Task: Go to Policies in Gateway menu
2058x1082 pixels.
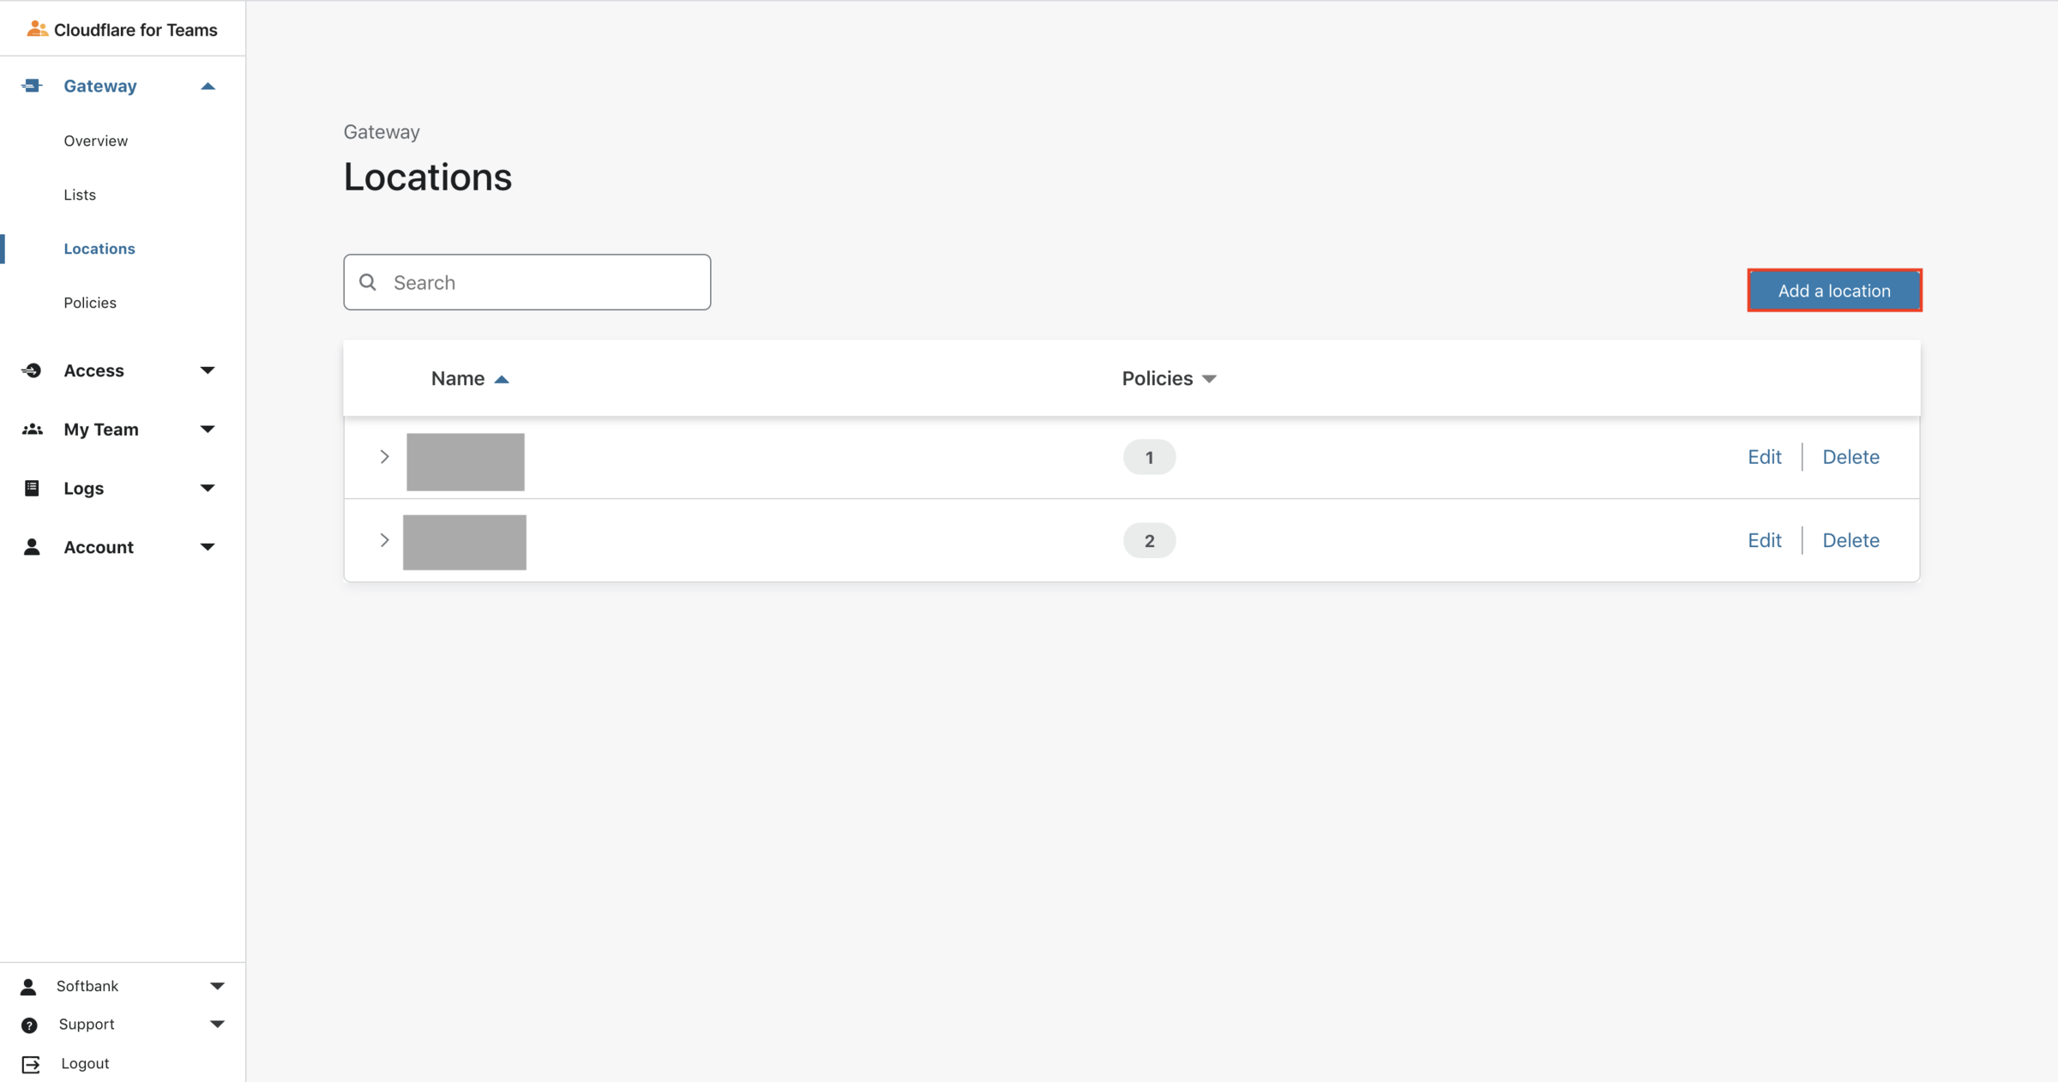Action: [x=90, y=303]
